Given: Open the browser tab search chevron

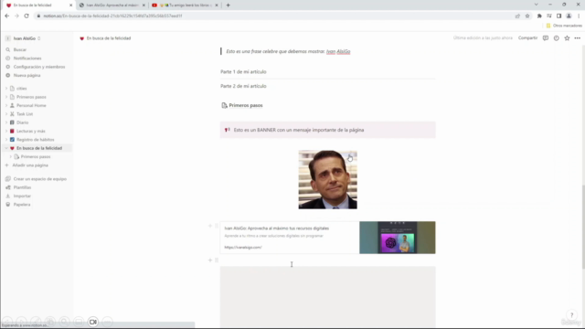Looking at the screenshot, I should [x=537, y=5].
